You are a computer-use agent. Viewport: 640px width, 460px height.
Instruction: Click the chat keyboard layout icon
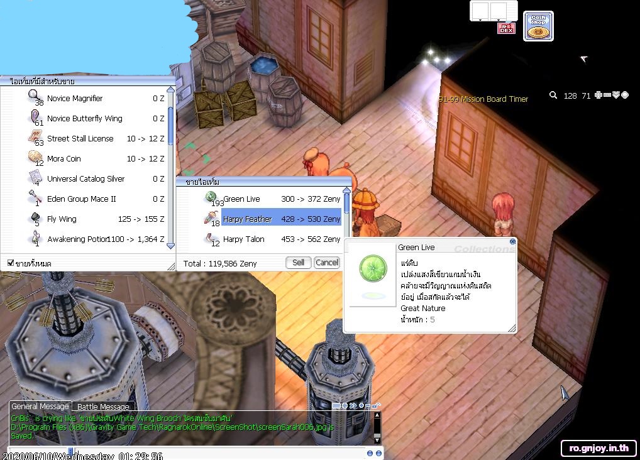(336, 406)
